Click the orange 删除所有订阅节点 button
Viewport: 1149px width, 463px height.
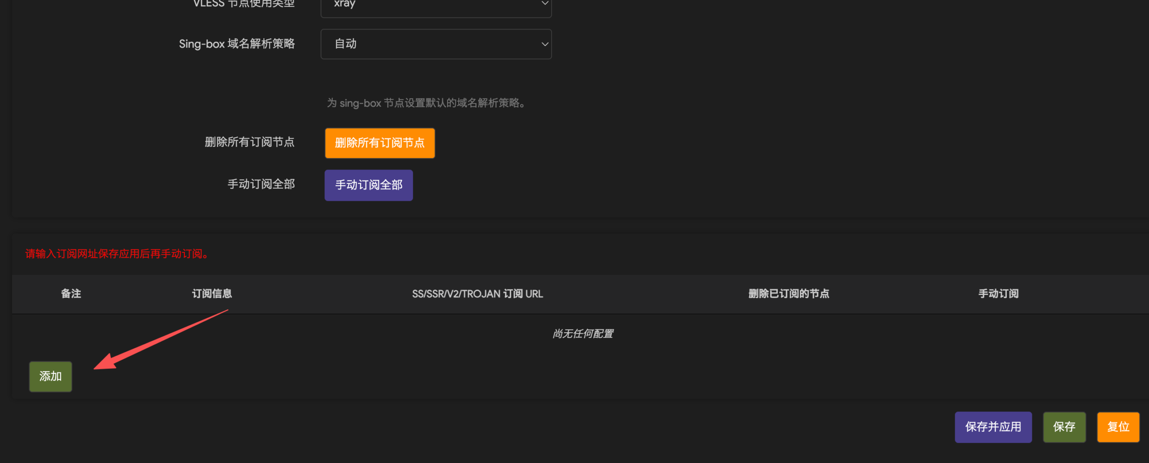[x=380, y=143]
